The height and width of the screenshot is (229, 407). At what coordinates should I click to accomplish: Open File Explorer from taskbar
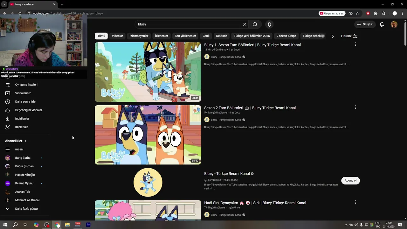(x=67, y=225)
